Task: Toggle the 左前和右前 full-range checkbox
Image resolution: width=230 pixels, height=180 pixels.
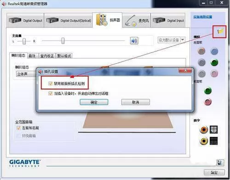Action: pyautogui.click(x=18, y=128)
